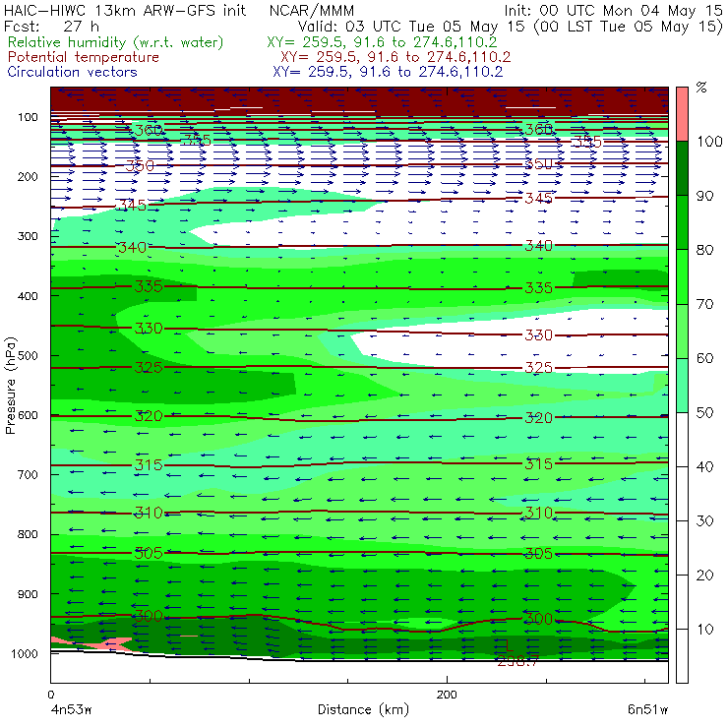
Task: Click the colorbar '30' label
Action: [704, 521]
